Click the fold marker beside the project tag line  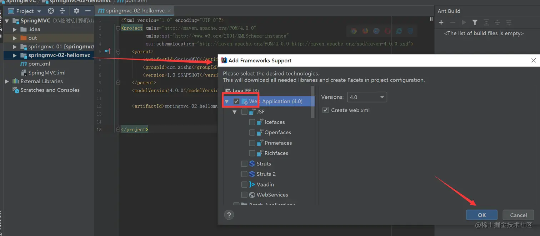(118, 28)
